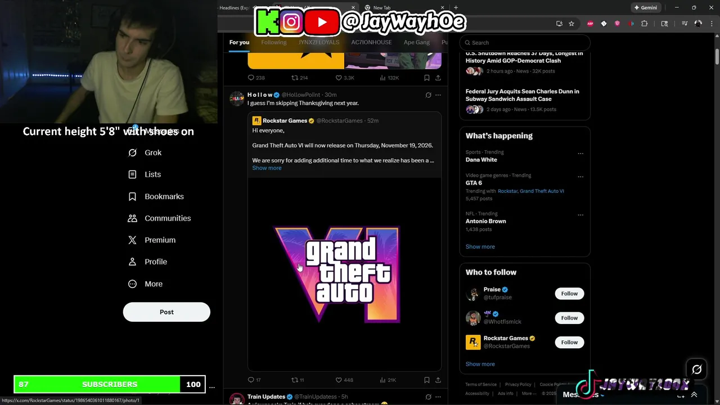The height and width of the screenshot is (405, 720).
Task: Open Lists in the sidebar
Action: click(x=145, y=174)
